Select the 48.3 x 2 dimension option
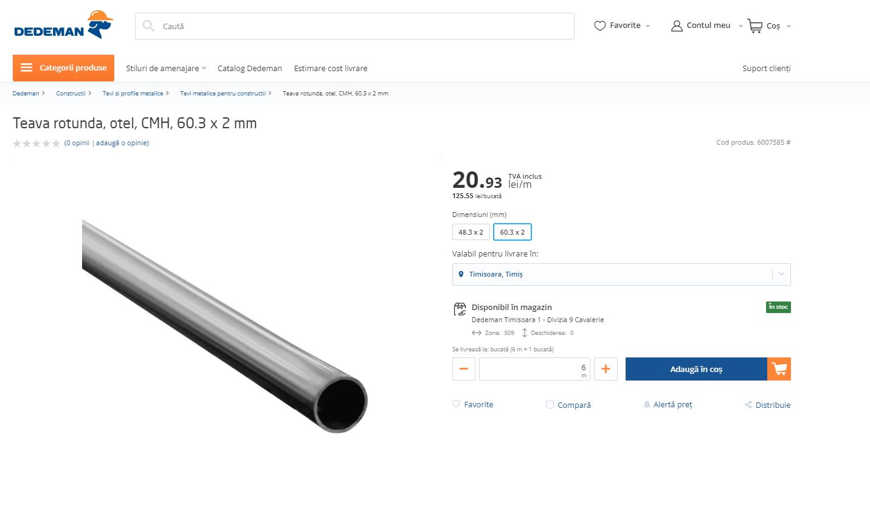870x510 pixels. [471, 232]
